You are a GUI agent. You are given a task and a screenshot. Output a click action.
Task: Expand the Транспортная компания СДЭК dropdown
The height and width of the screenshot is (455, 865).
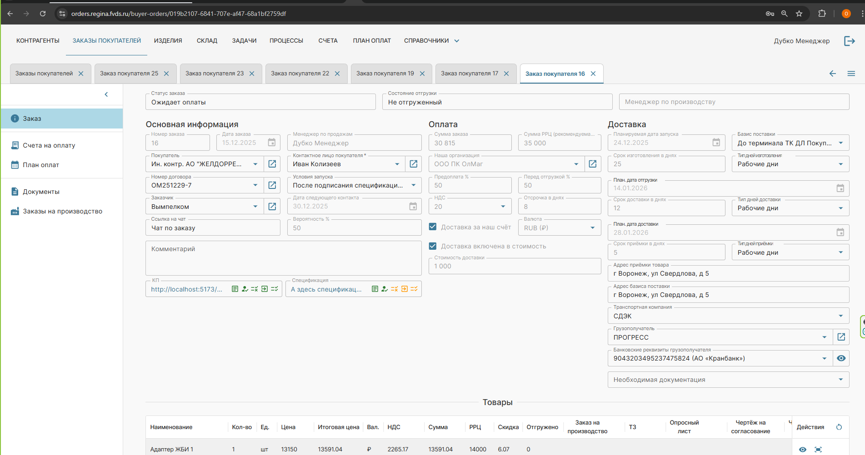coord(840,316)
